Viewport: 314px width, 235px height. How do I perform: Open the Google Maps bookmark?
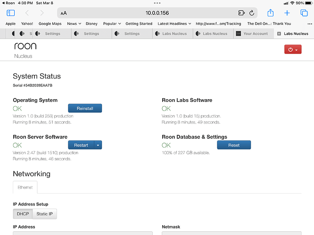click(x=50, y=23)
